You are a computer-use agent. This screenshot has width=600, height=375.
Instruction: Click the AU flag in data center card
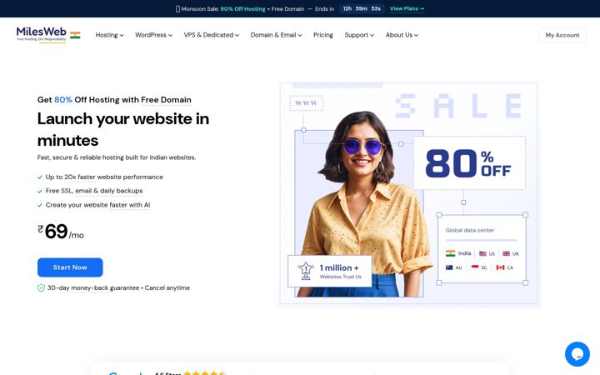[449, 267]
